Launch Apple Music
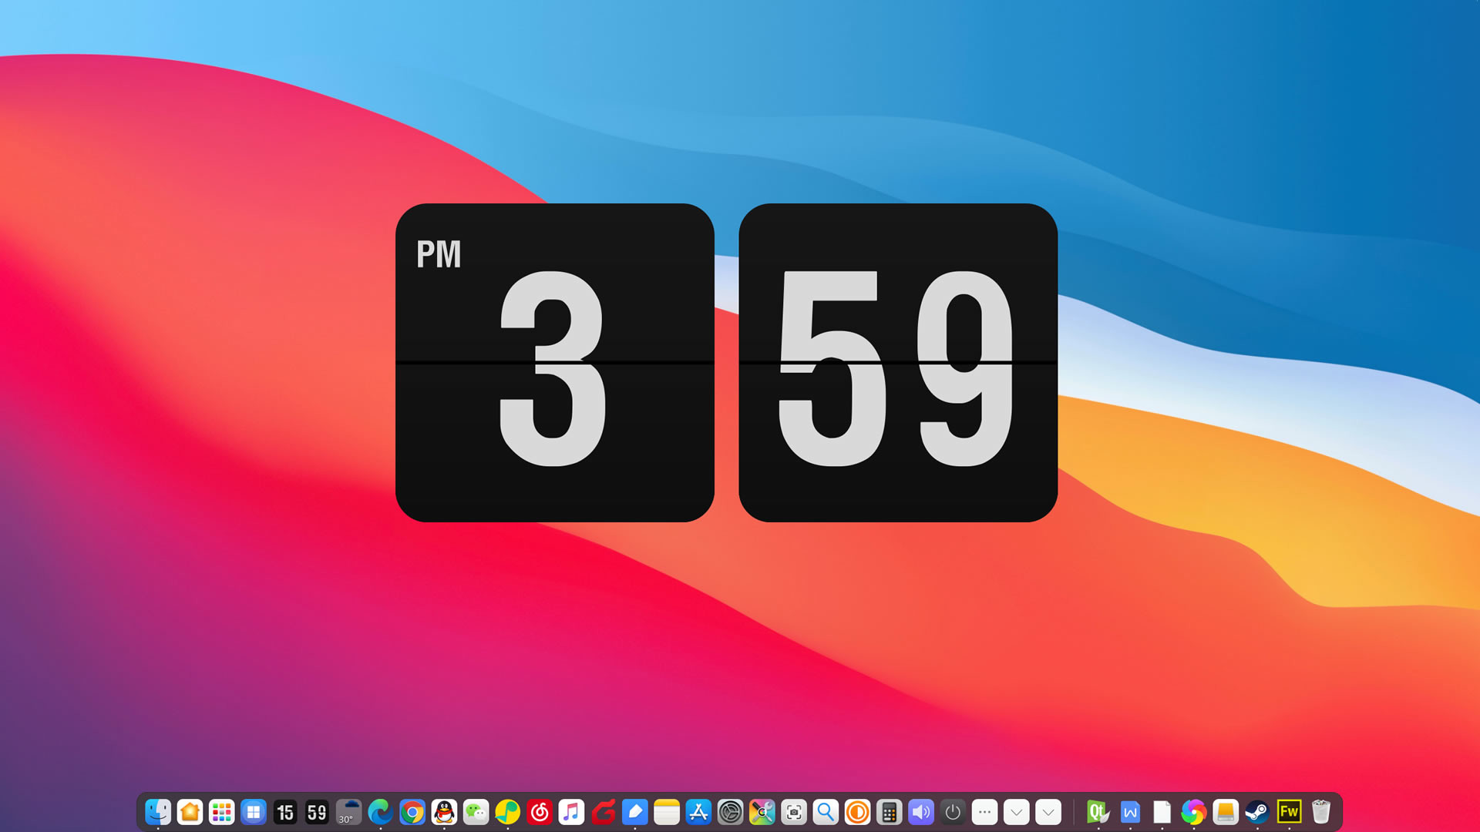 [x=572, y=812]
